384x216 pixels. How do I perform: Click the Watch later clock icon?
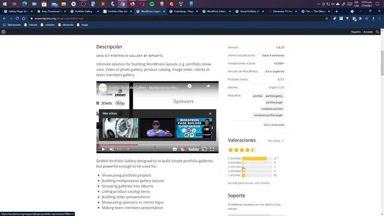pos(190,86)
